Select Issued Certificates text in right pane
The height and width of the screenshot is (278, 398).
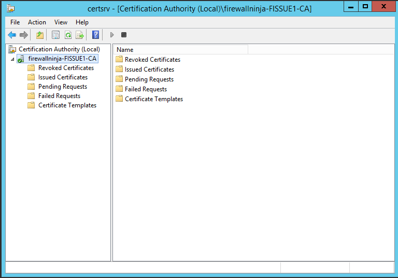click(149, 69)
